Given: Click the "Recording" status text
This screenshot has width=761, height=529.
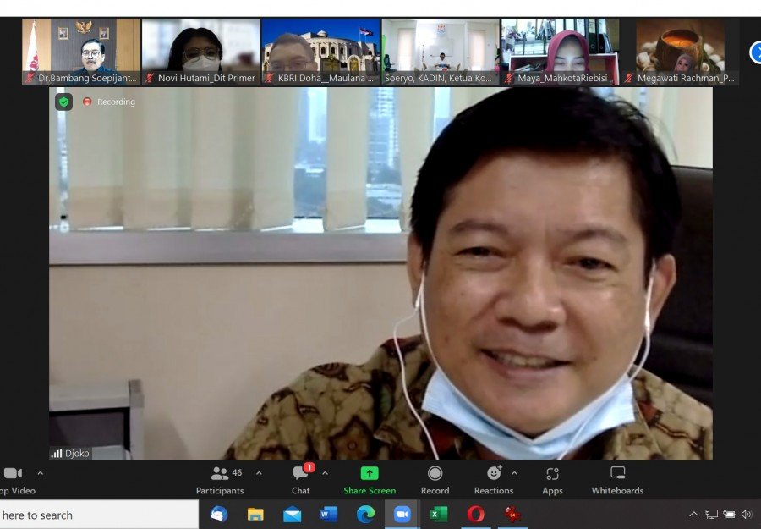Looking at the screenshot, I should point(116,102).
